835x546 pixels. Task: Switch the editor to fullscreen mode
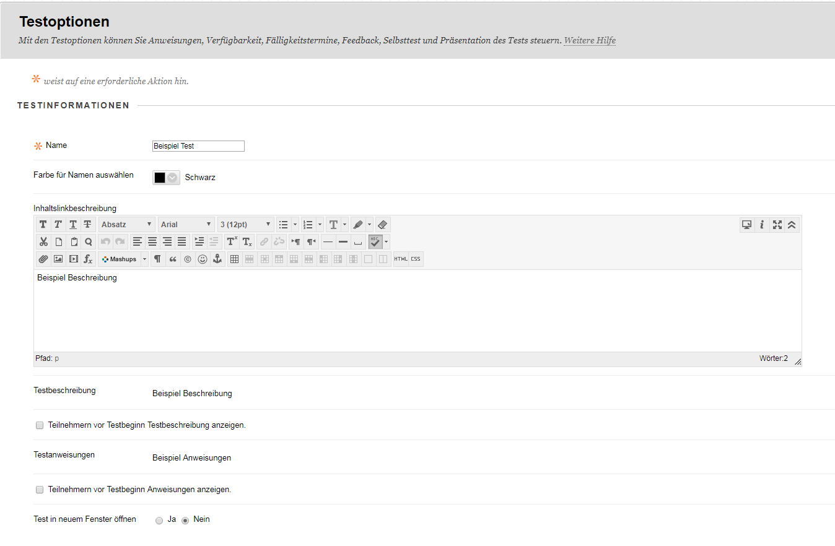coord(777,225)
